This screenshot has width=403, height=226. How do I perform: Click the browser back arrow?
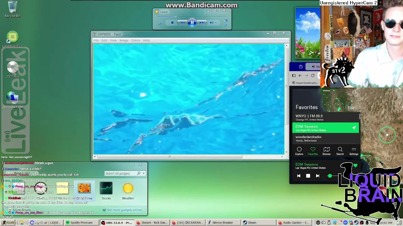coord(300,75)
